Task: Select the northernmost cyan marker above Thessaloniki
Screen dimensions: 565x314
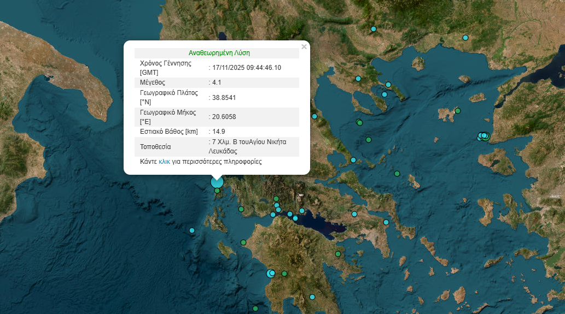Action: point(374,29)
